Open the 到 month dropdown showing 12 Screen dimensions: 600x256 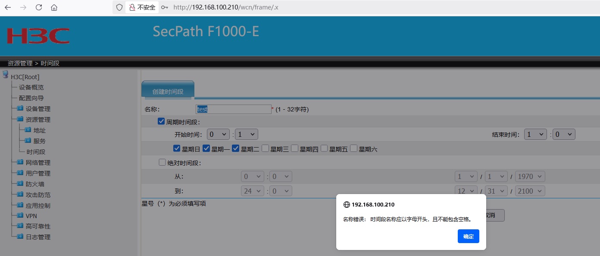(466, 191)
